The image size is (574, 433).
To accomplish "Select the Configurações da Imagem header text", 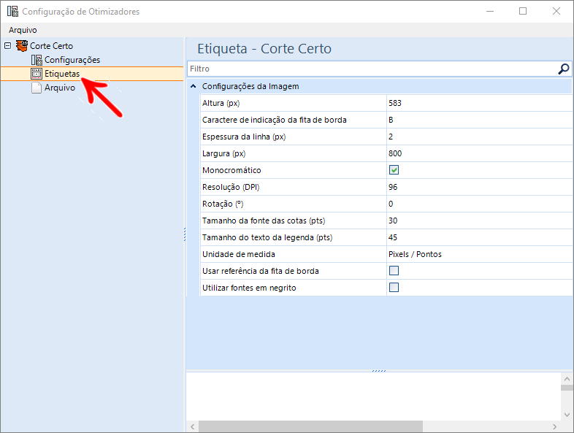I will pos(250,86).
